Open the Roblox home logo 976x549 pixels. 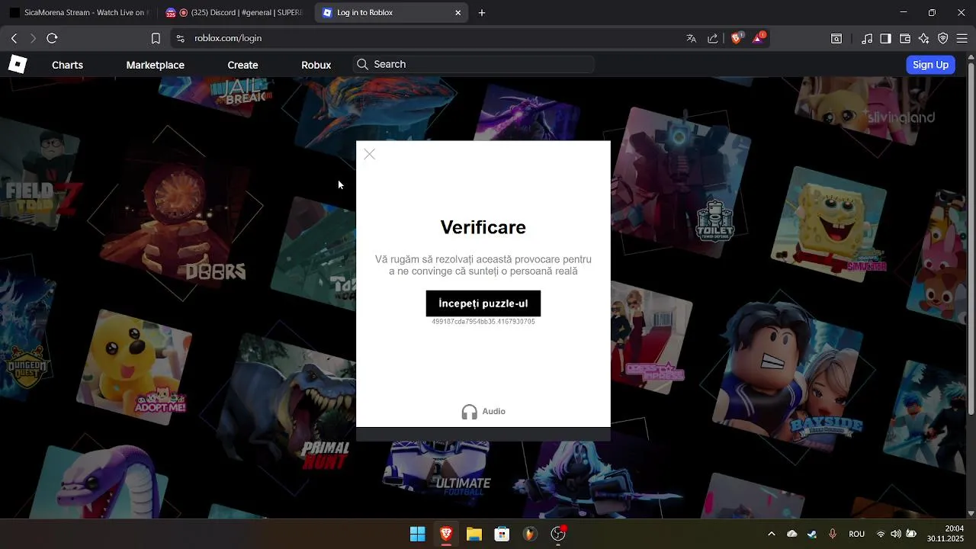click(x=18, y=65)
